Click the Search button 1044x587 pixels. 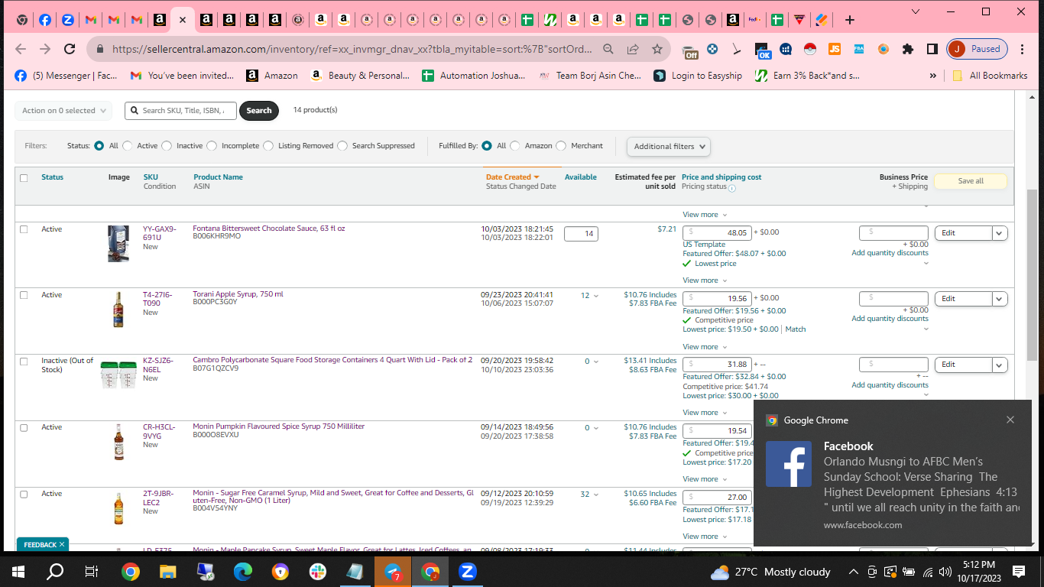point(258,111)
